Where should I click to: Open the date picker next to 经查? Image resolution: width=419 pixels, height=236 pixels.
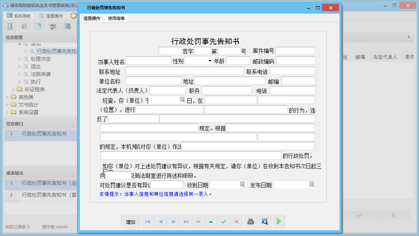tap(182, 99)
